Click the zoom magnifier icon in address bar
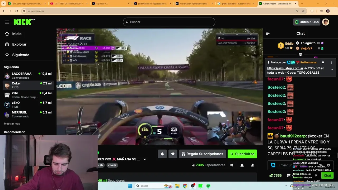 297,11
